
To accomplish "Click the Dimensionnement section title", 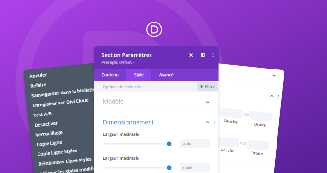I will [x=128, y=122].
